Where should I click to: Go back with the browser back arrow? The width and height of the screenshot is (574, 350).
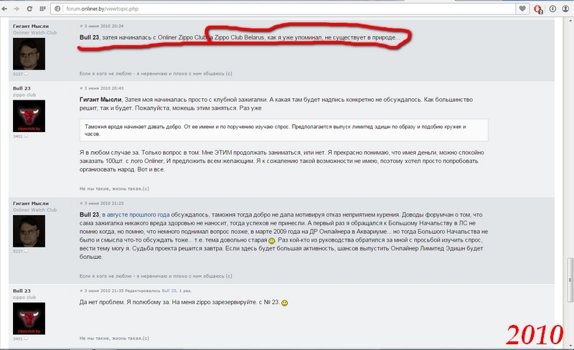point(4,9)
